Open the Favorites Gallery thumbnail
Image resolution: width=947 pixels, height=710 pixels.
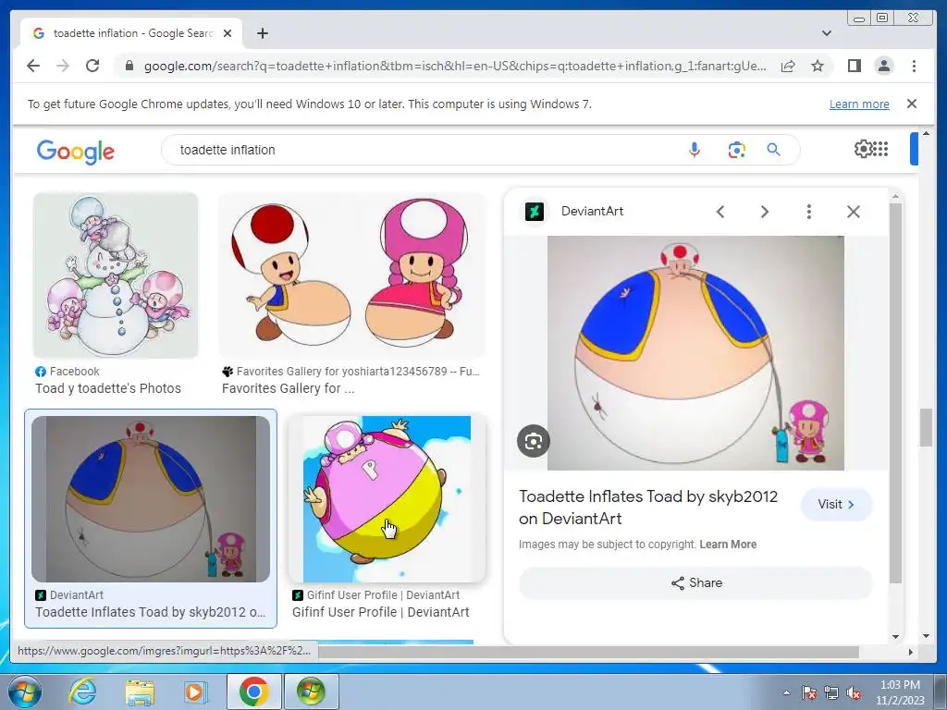pyautogui.click(x=351, y=275)
